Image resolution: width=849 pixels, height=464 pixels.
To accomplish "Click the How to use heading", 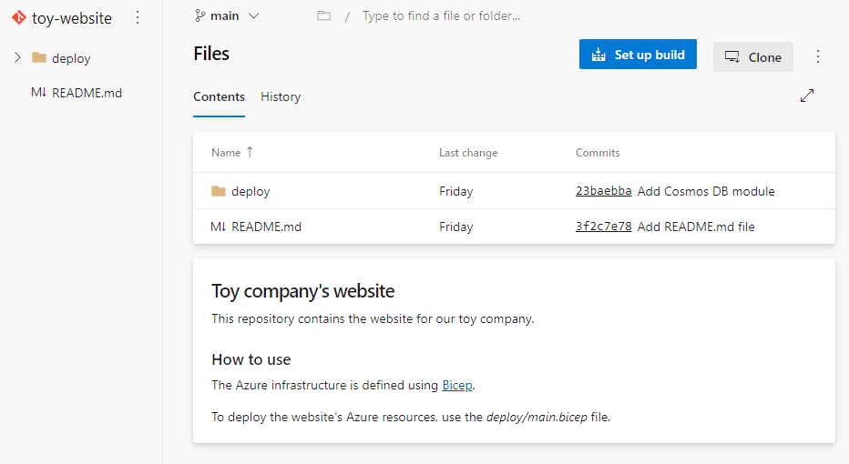I will click(x=251, y=359).
